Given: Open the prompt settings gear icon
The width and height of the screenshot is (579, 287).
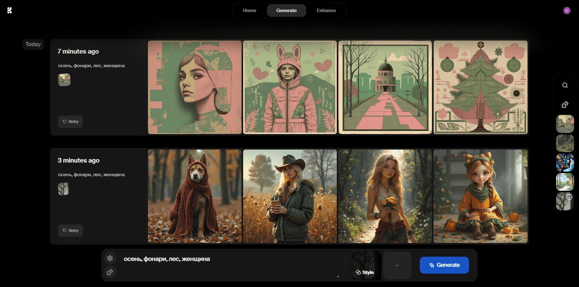Looking at the screenshot, I should click(x=110, y=258).
